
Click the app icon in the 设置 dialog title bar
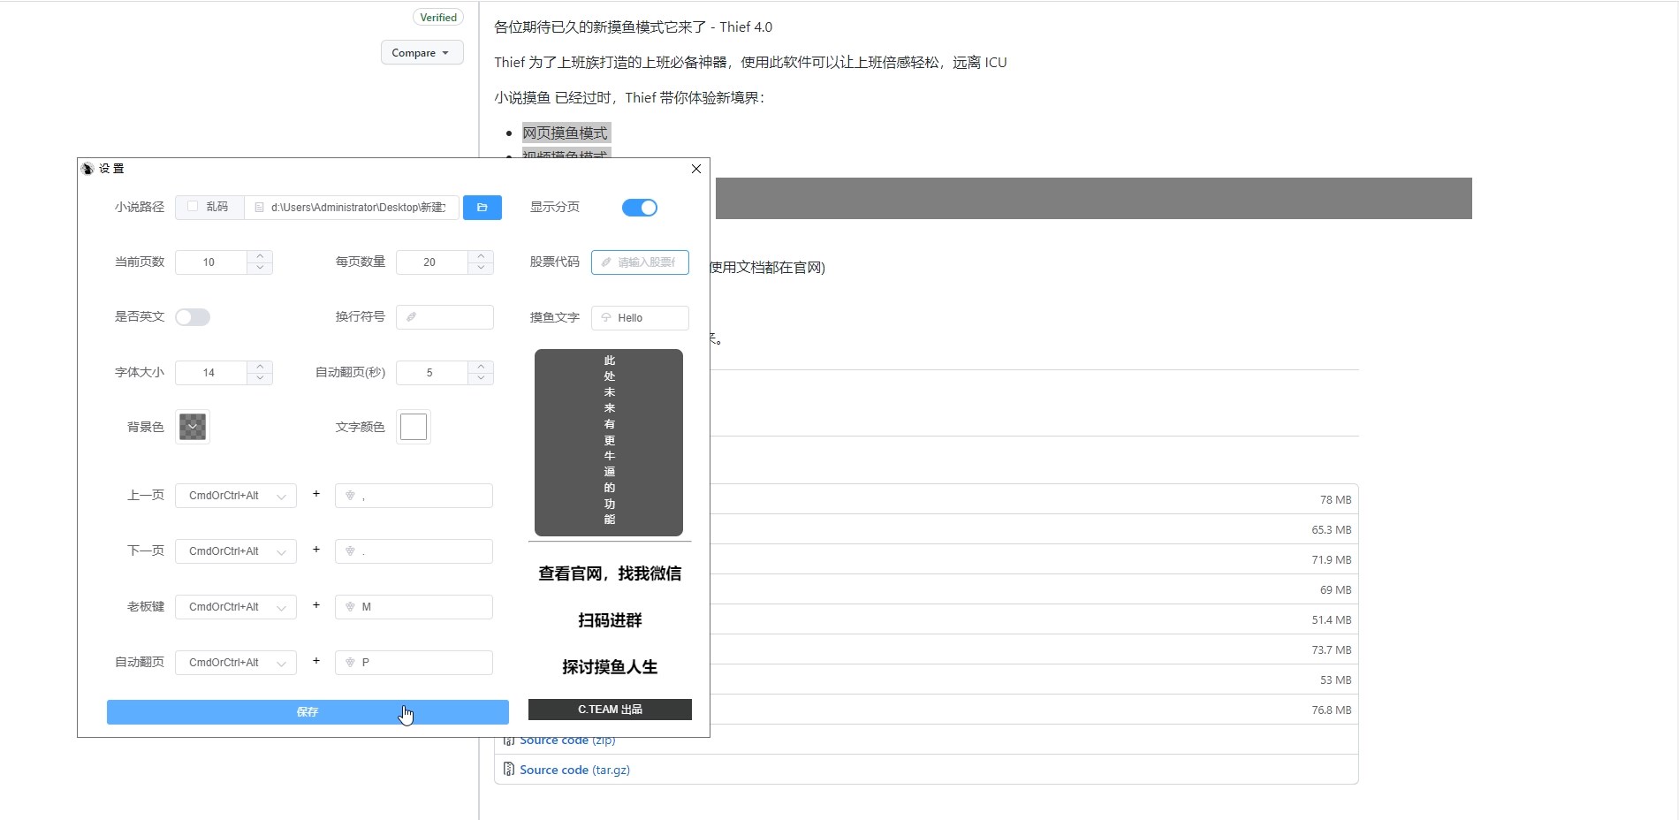87,169
